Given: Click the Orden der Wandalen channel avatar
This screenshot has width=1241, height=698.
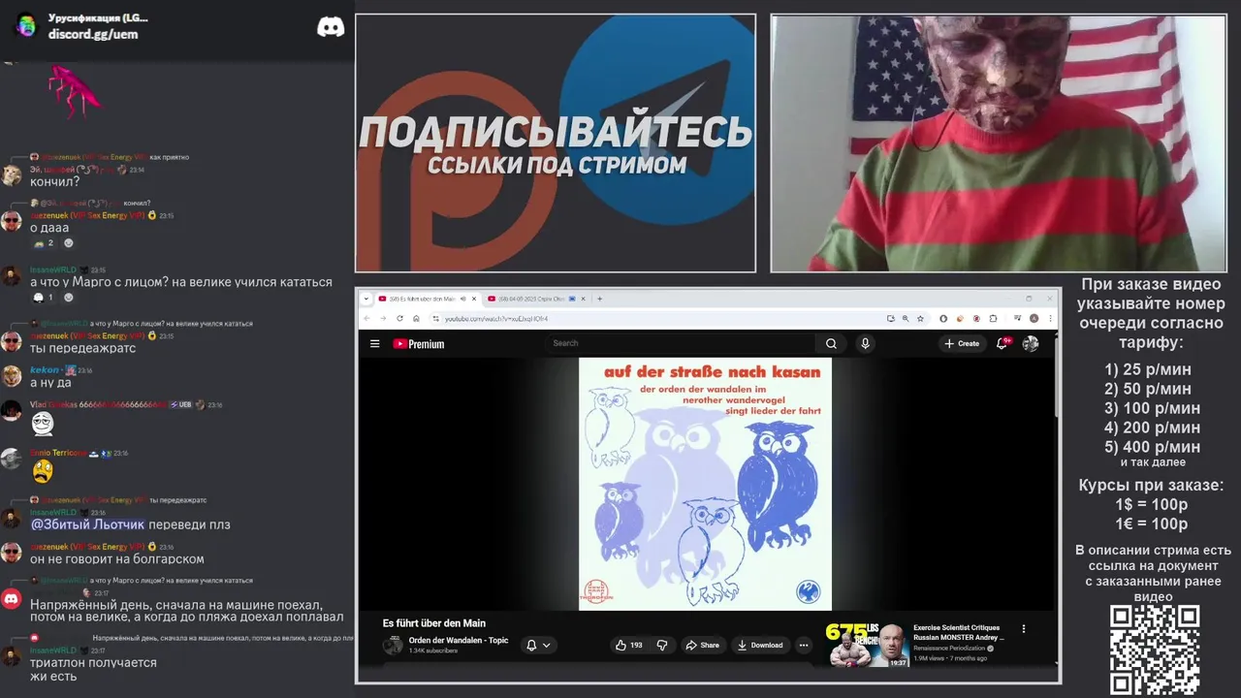Looking at the screenshot, I should coord(393,645).
